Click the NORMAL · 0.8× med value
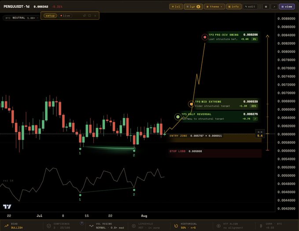Viewport: 299px width, 231px height. (110, 227)
